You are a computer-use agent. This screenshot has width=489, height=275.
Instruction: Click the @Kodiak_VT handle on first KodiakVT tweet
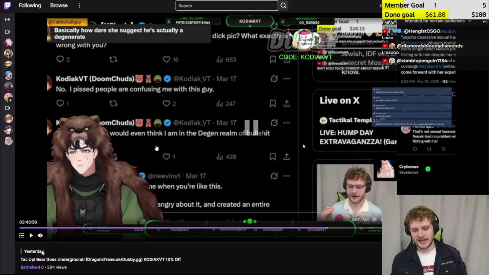[x=192, y=79]
